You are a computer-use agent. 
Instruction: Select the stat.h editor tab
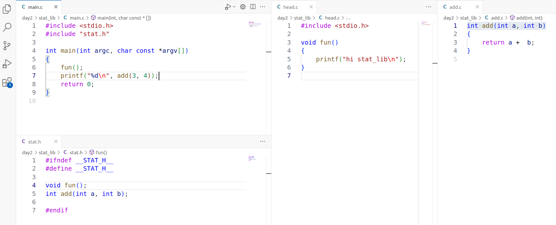point(39,142)
